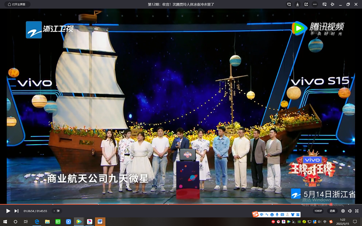Click the Sogou input method logo
The image size is (362, 226).
click(x=255, y=214)
